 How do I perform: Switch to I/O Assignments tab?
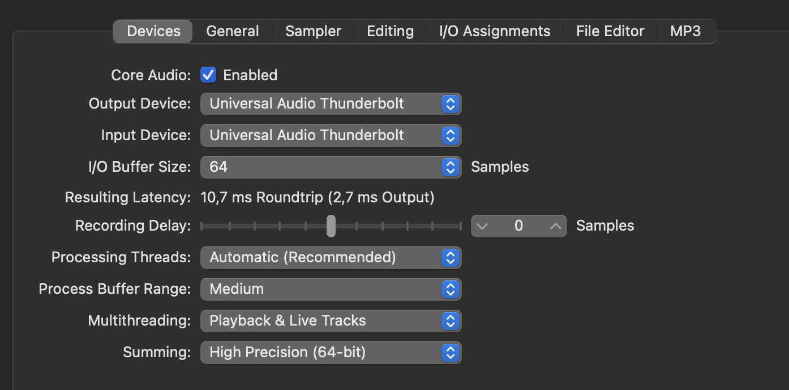[495, 32]
